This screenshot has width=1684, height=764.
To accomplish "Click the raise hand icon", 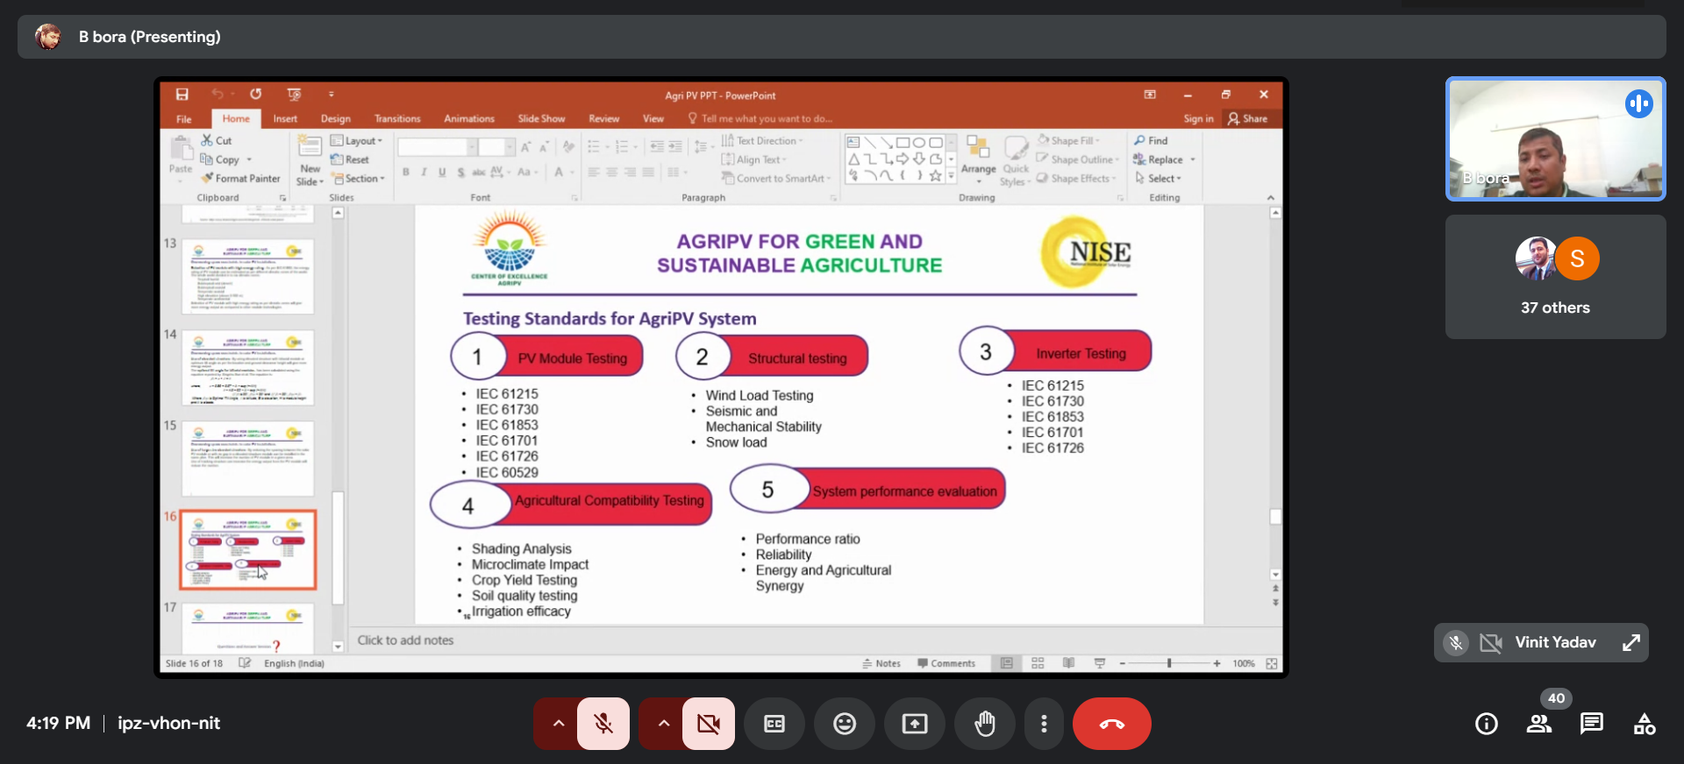I will [x=985, y=724].
